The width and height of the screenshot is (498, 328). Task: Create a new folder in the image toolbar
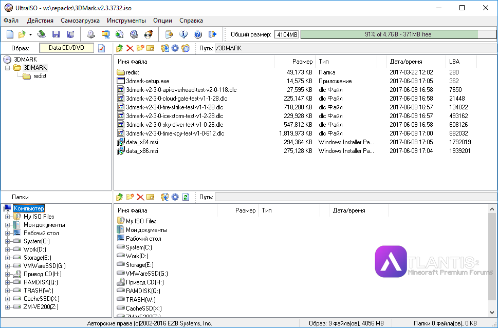click(140, 48)
